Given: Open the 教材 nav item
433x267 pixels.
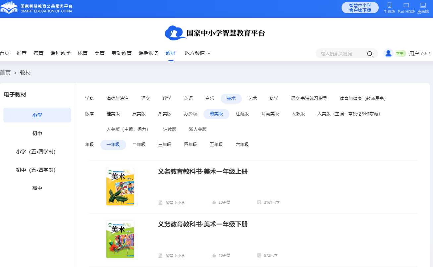Looking at the screenshot, I should coord(171,53).
